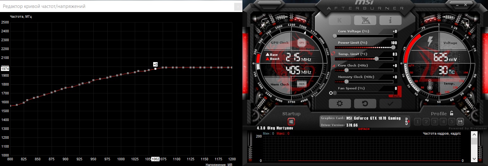Select profile slot 4
The width and height of the screenshot is (488, 166).
tap(443, 122)
